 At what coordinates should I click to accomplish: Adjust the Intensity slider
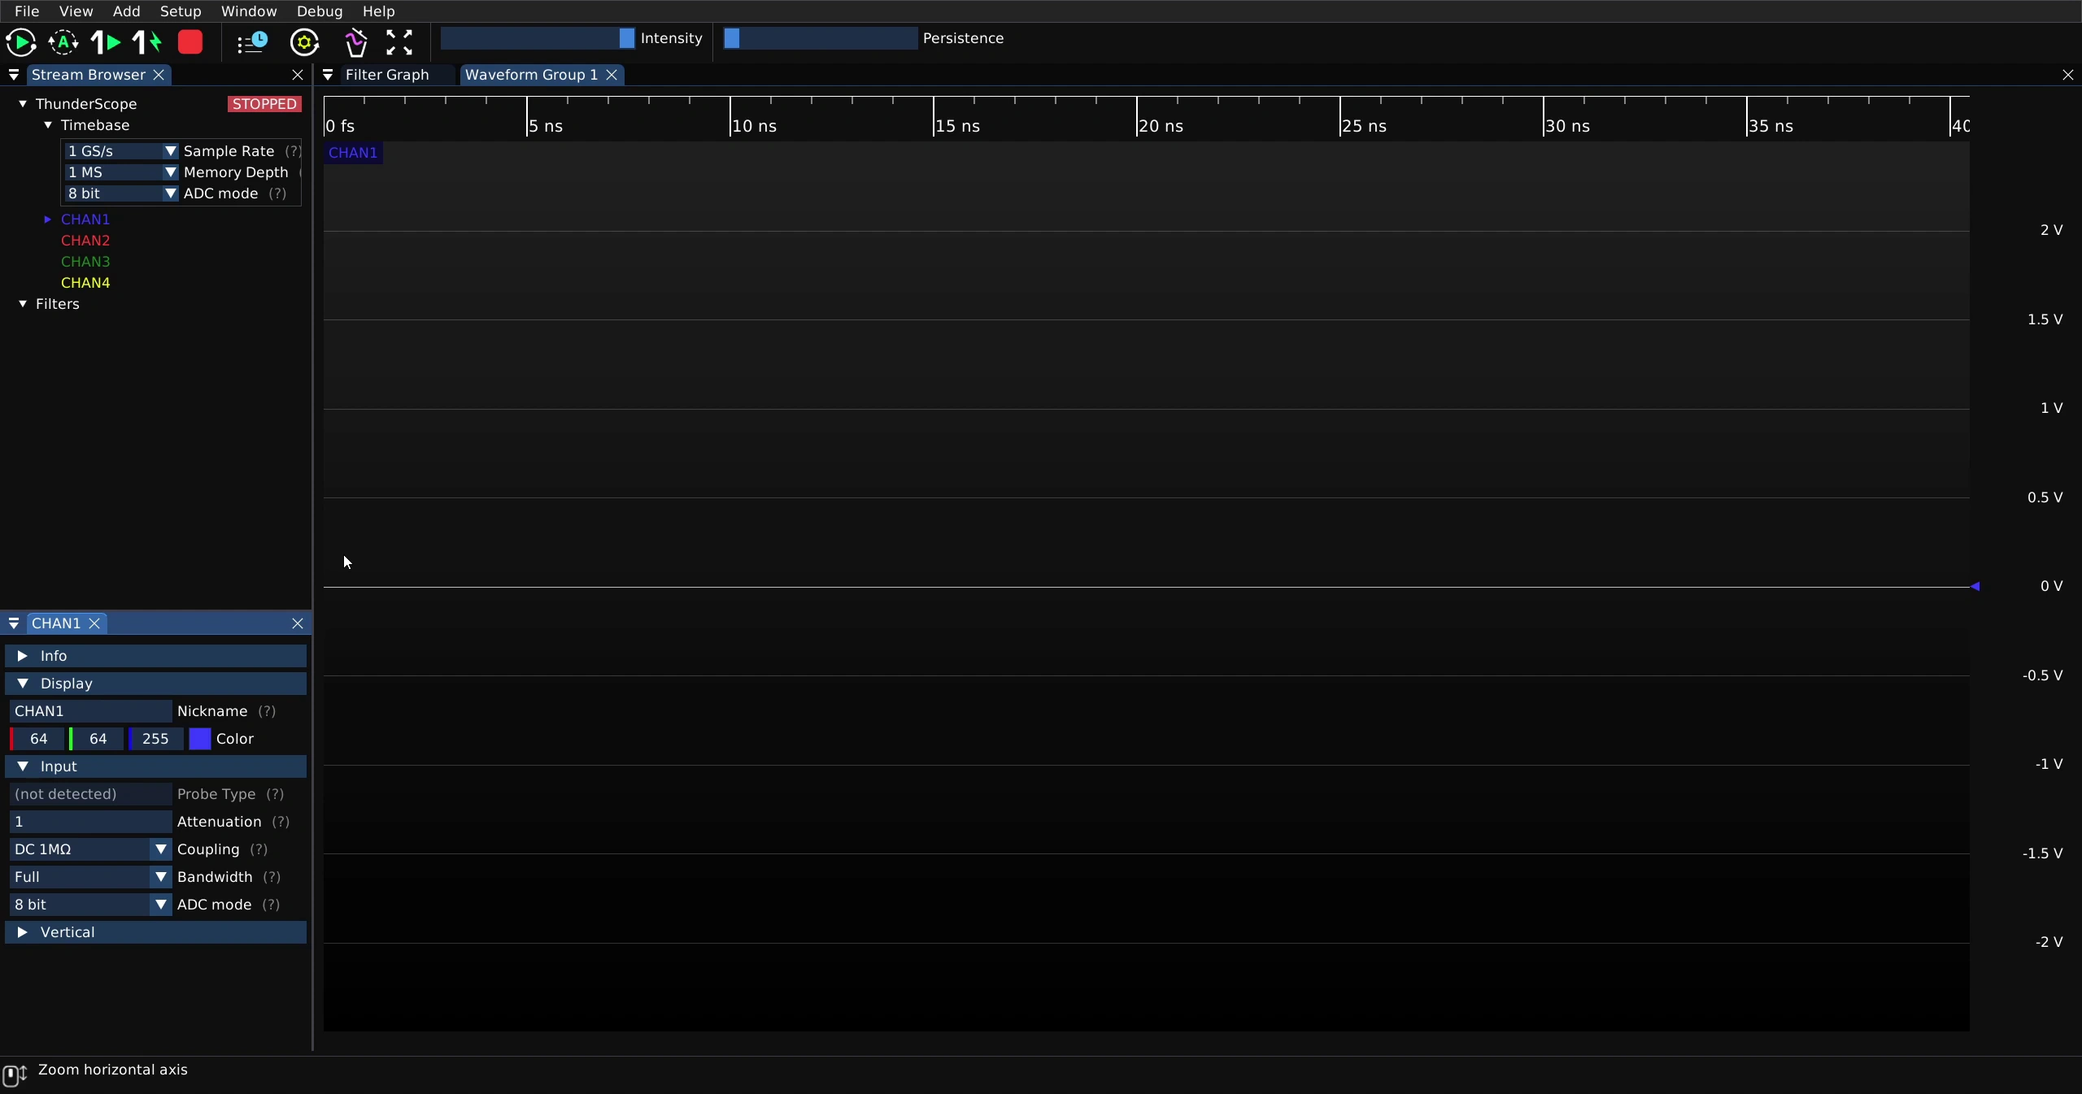(x=538, y=38)
